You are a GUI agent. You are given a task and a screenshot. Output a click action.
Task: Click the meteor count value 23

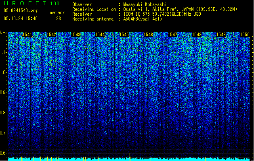59,19
